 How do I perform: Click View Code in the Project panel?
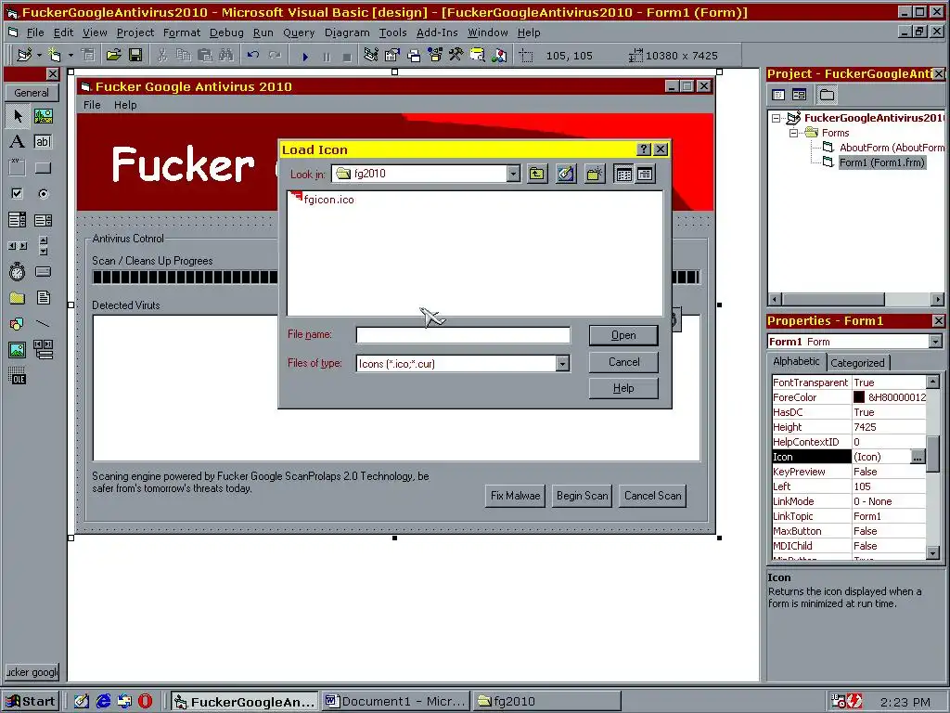click(778, 95)
